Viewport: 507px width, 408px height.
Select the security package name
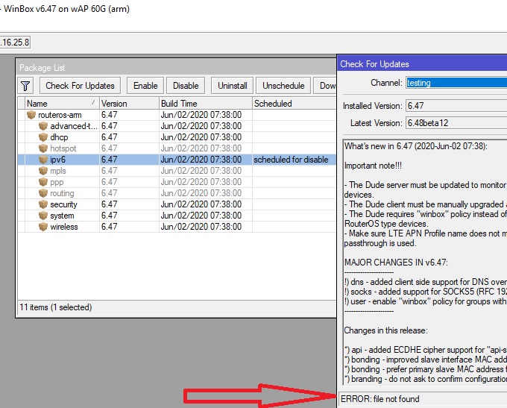click(63, 204)
